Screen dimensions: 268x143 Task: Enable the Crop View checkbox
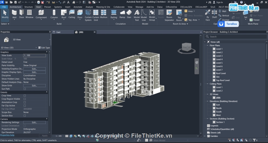(x=25, y=95)
